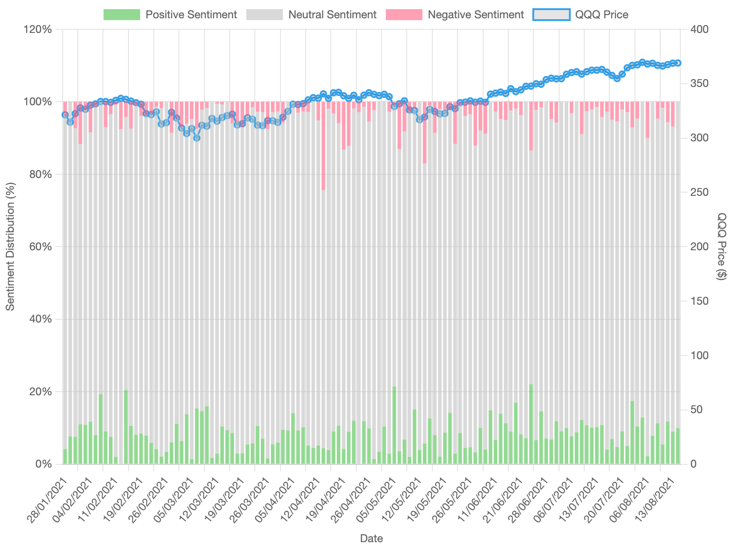Click the pink Negative Sentiment legend box
Screen dimensions: 732x549
point(404,15)
